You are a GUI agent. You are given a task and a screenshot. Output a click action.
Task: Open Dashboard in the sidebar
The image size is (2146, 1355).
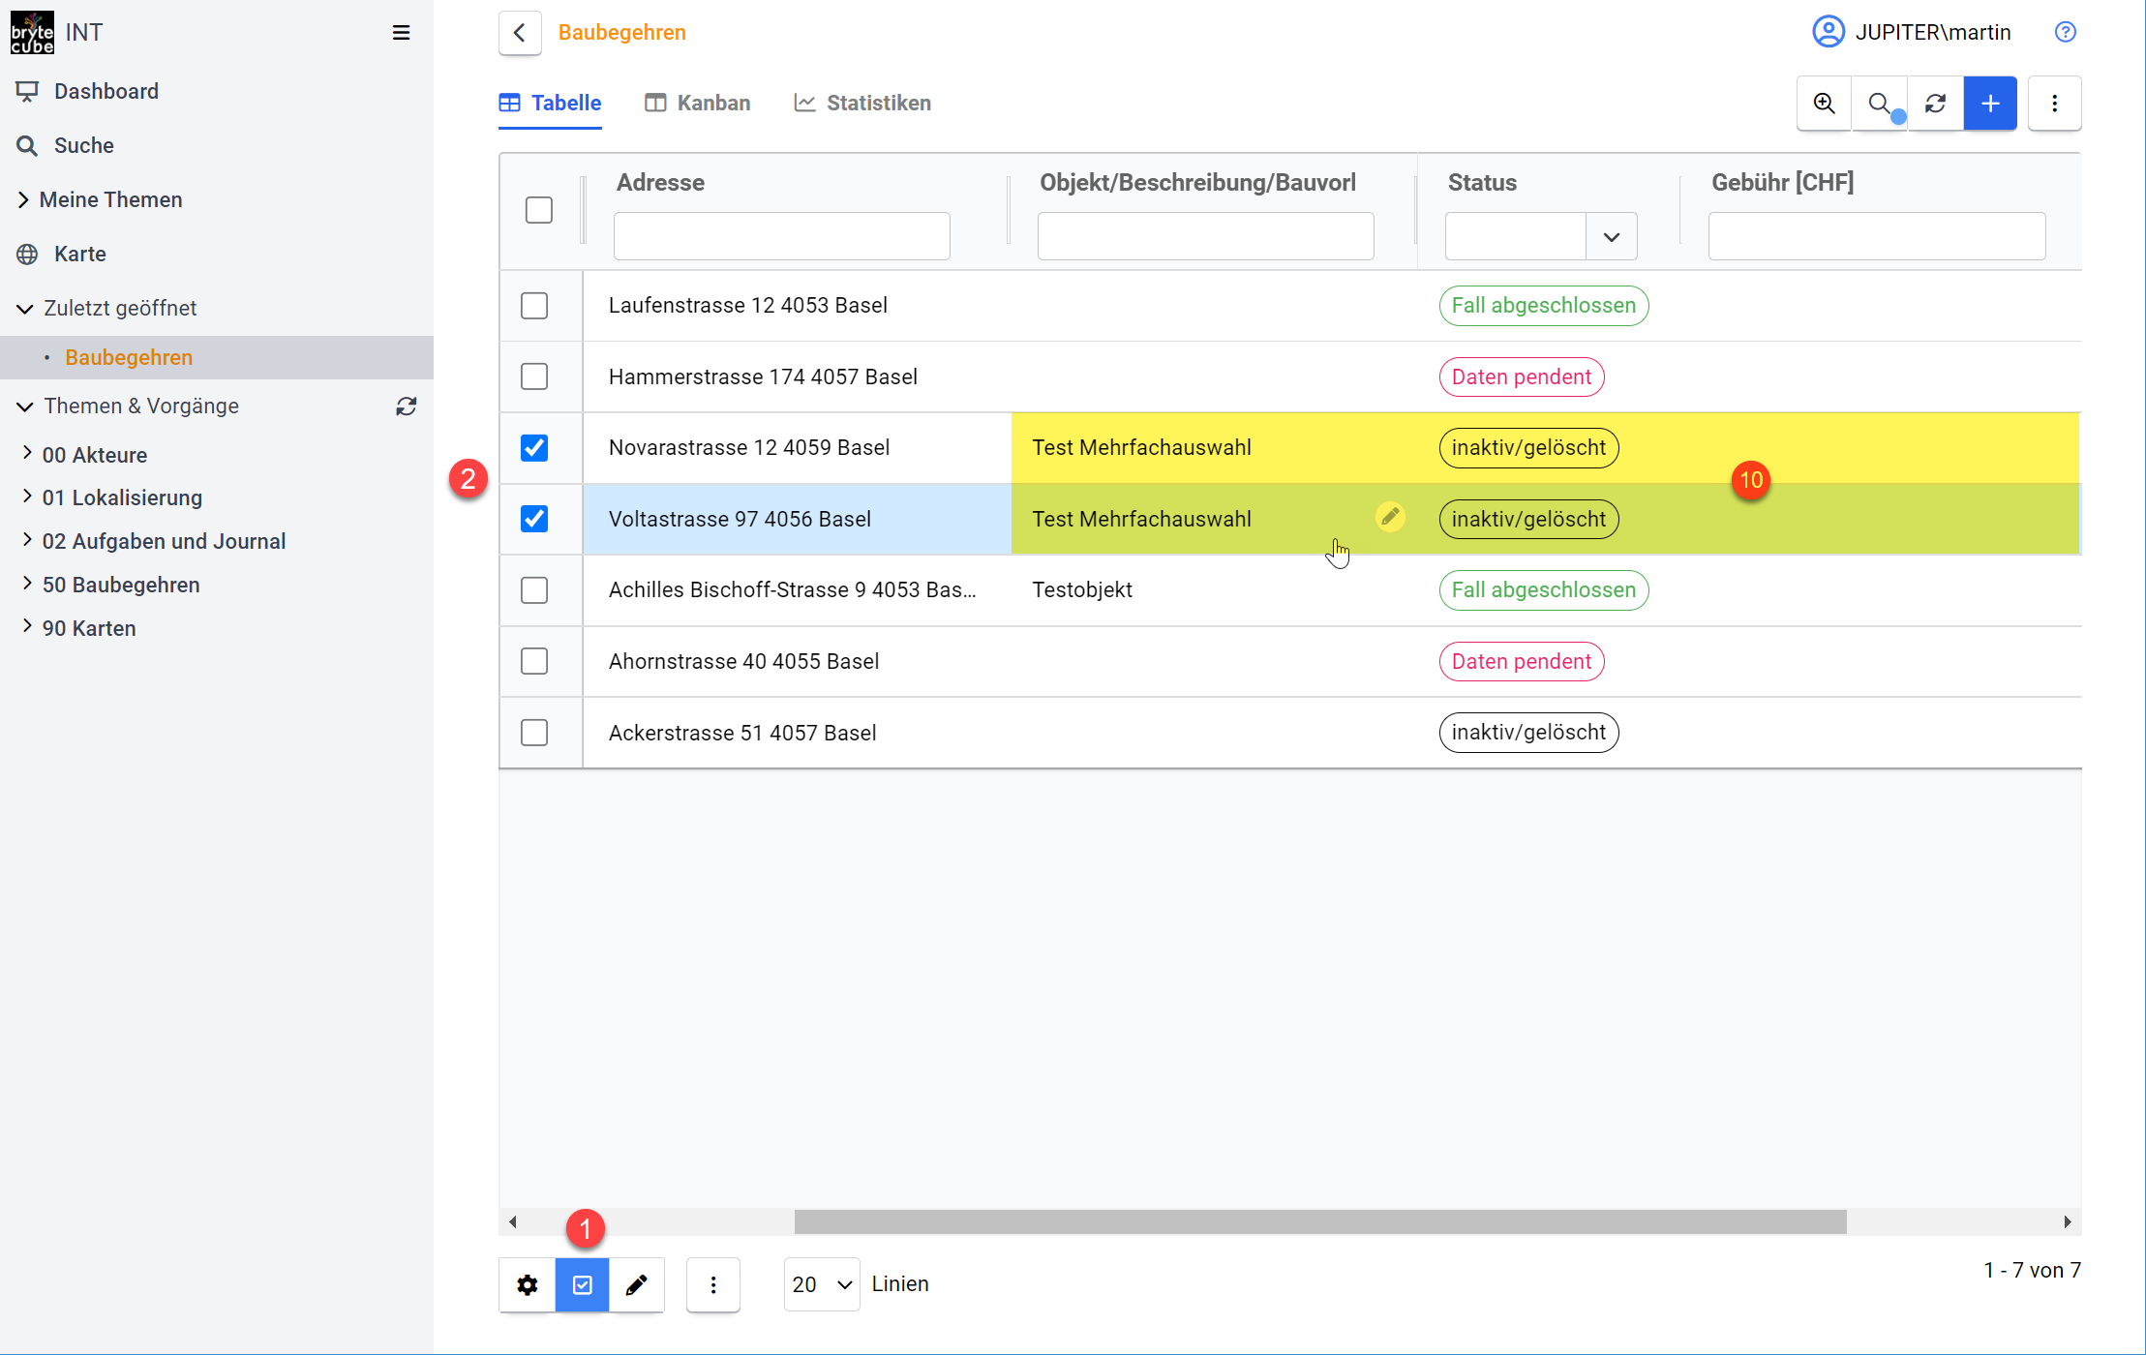click(x=106, y=91)
